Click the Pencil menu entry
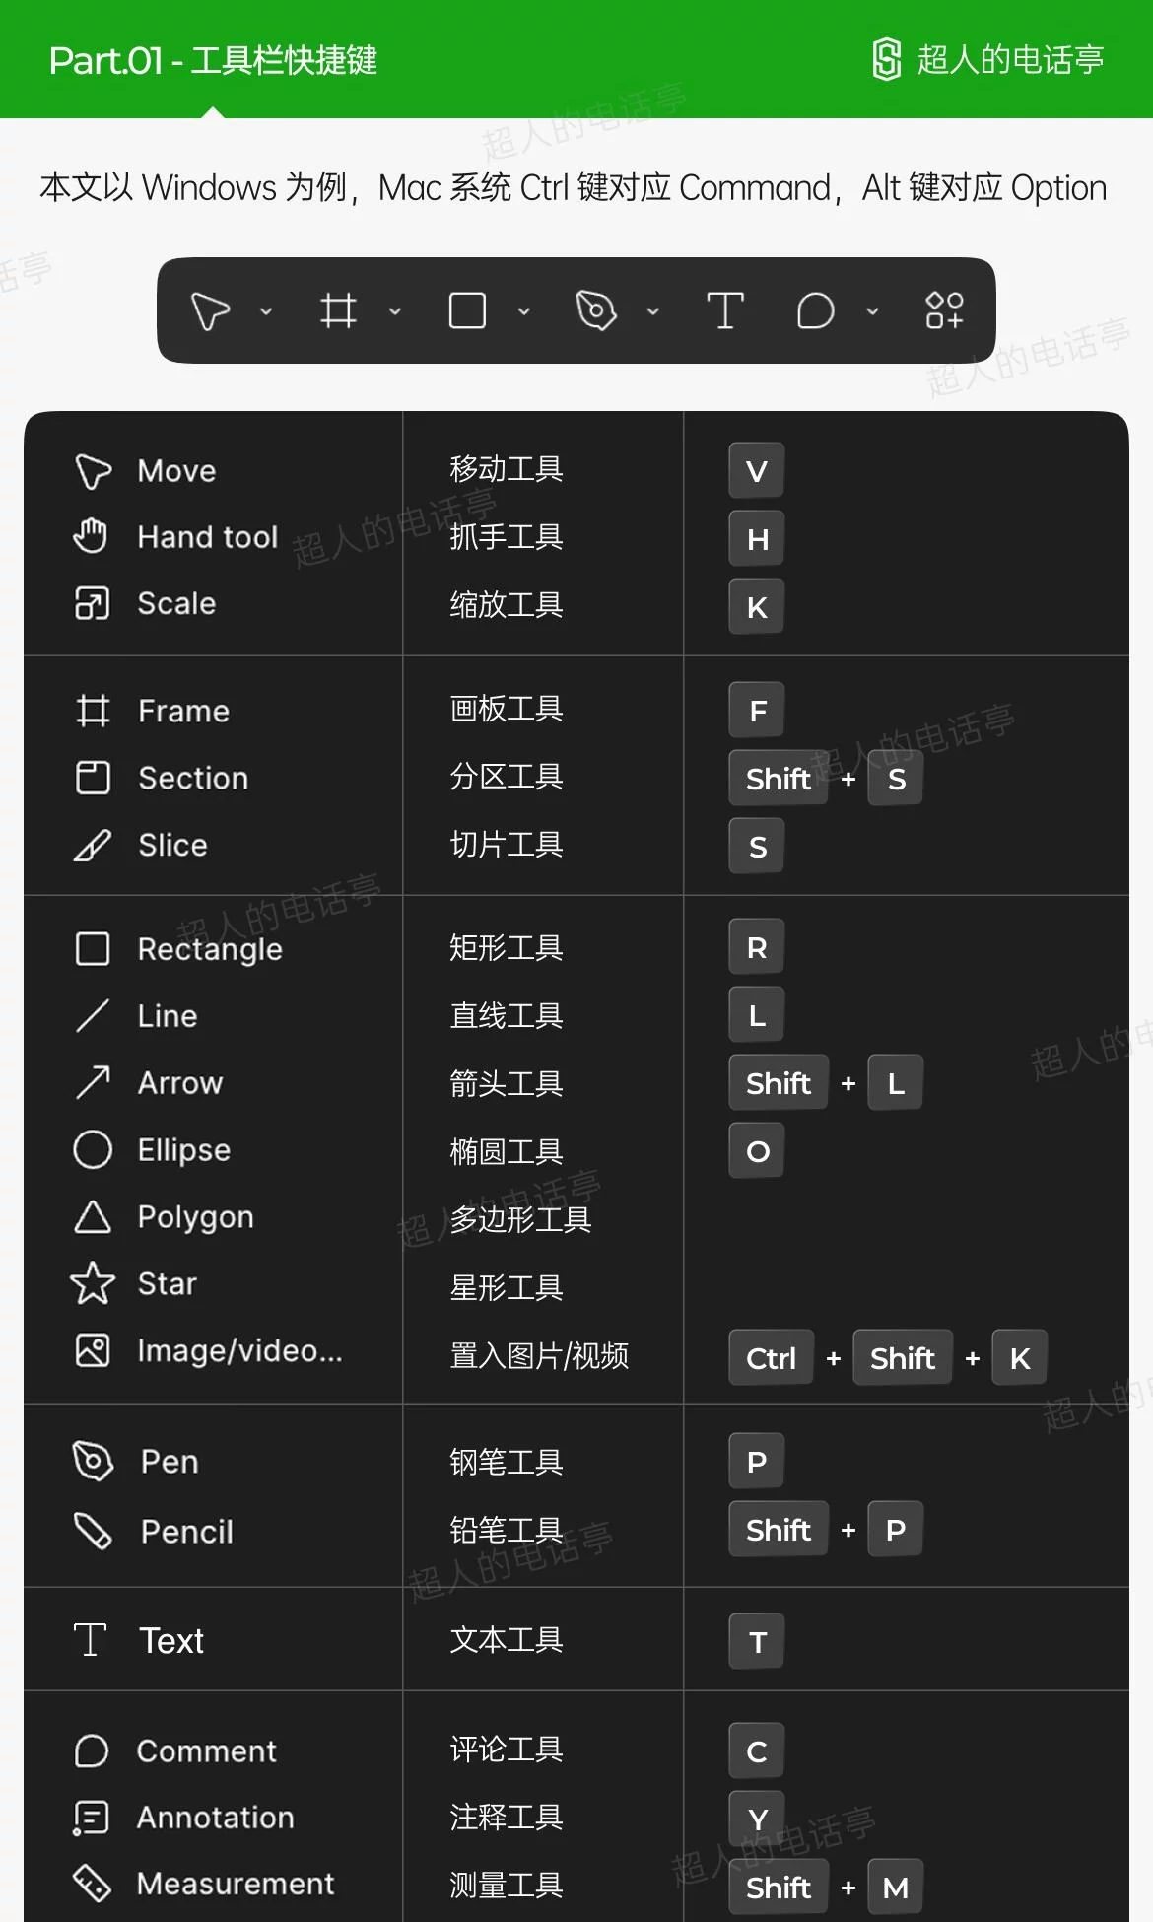The image size is (1153, 1922). tap(186, 1532)
